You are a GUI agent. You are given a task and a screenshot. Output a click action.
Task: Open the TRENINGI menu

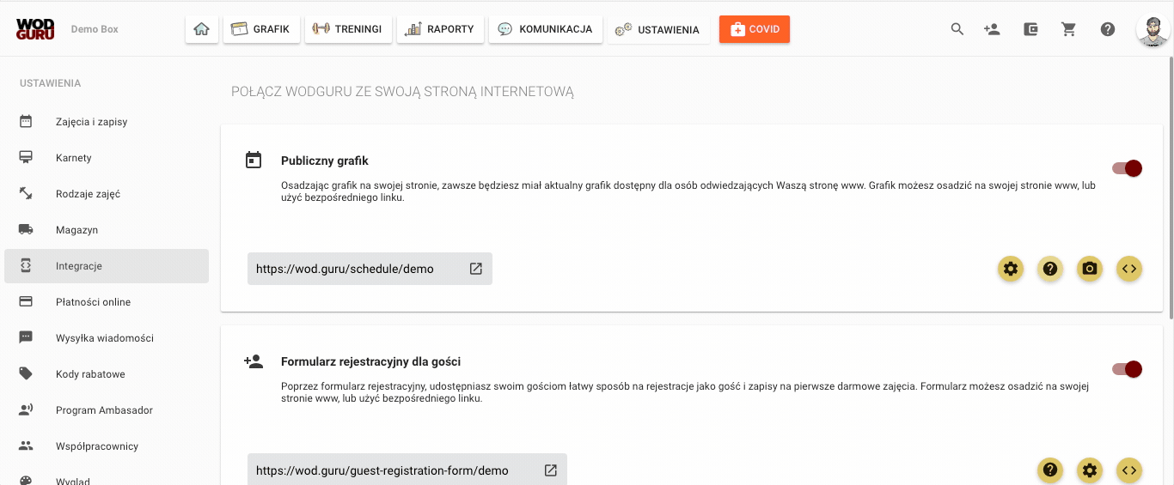(348, 29)
